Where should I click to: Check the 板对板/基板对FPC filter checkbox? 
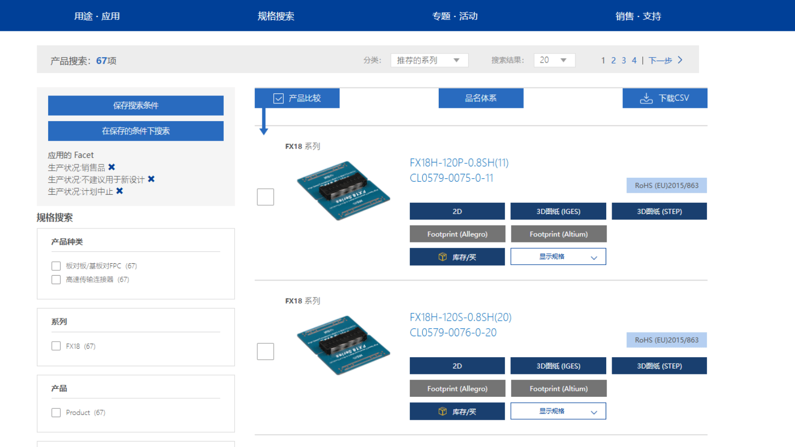coord(56,266)
